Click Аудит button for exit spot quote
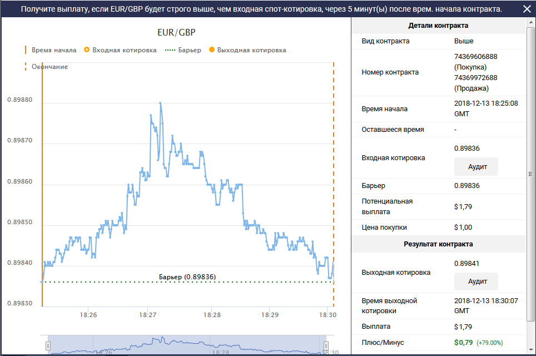Image resolution: width=536 pixels, height=356 pixels. coord(476,281)
